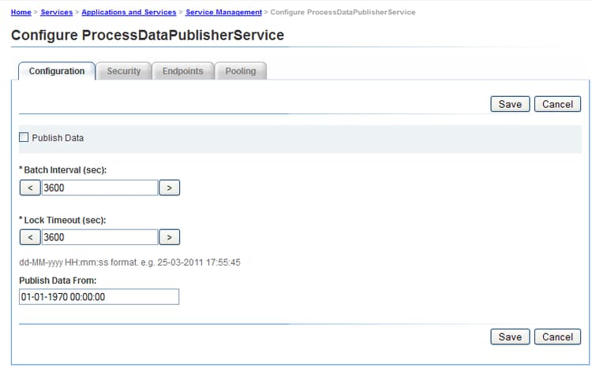Viewport: 592px width, 368px height.
Task: Decrease Lock Timeout with left arrow
Action: click(x=30, y=237)
